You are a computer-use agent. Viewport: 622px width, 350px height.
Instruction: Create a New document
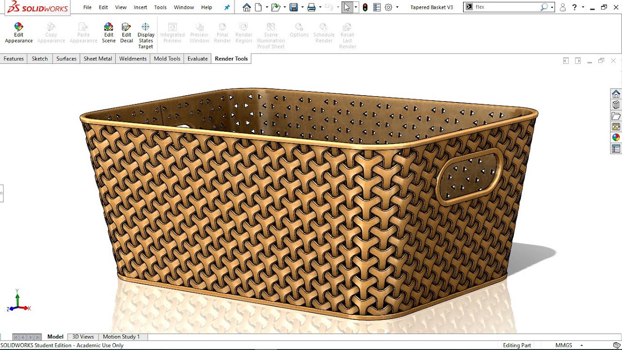point(259,7)
